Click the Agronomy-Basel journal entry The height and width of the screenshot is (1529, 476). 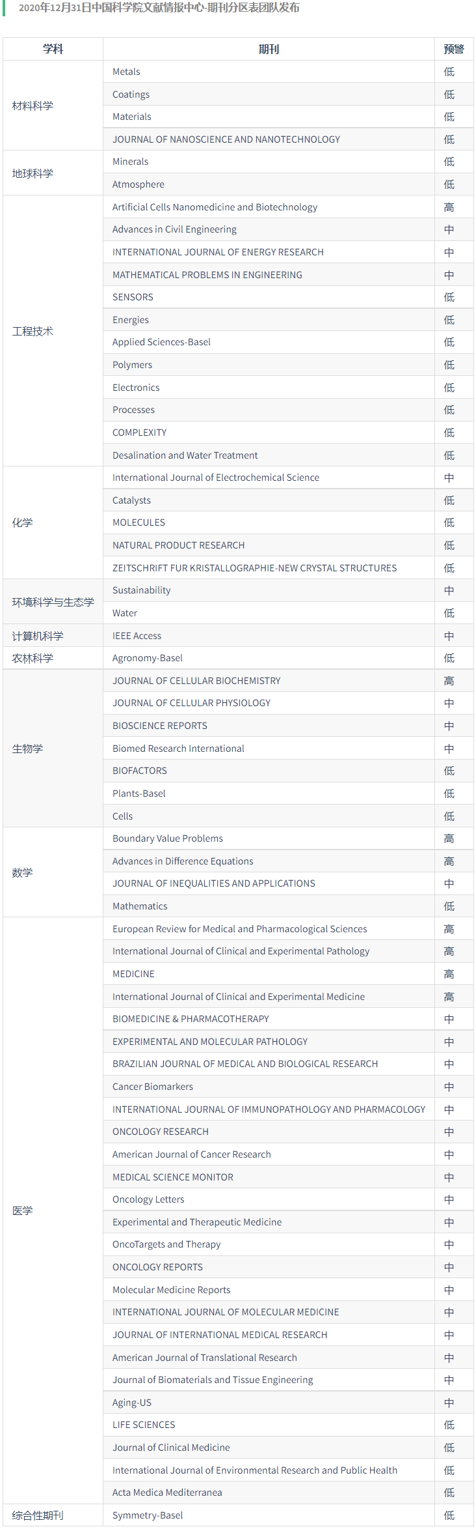(148, 658)
